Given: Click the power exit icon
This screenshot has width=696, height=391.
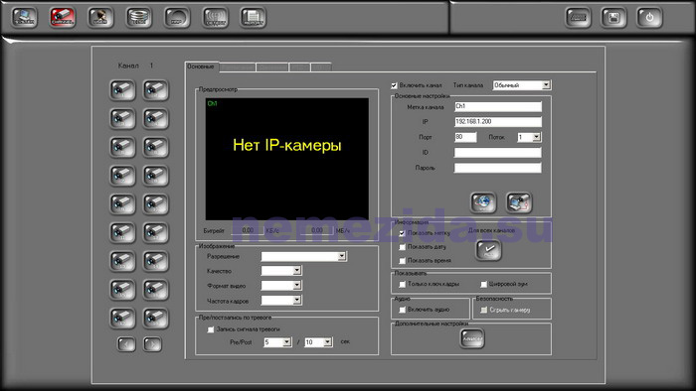Looking at the screenshot, I should pyautogui.click(x=650, y=18).
